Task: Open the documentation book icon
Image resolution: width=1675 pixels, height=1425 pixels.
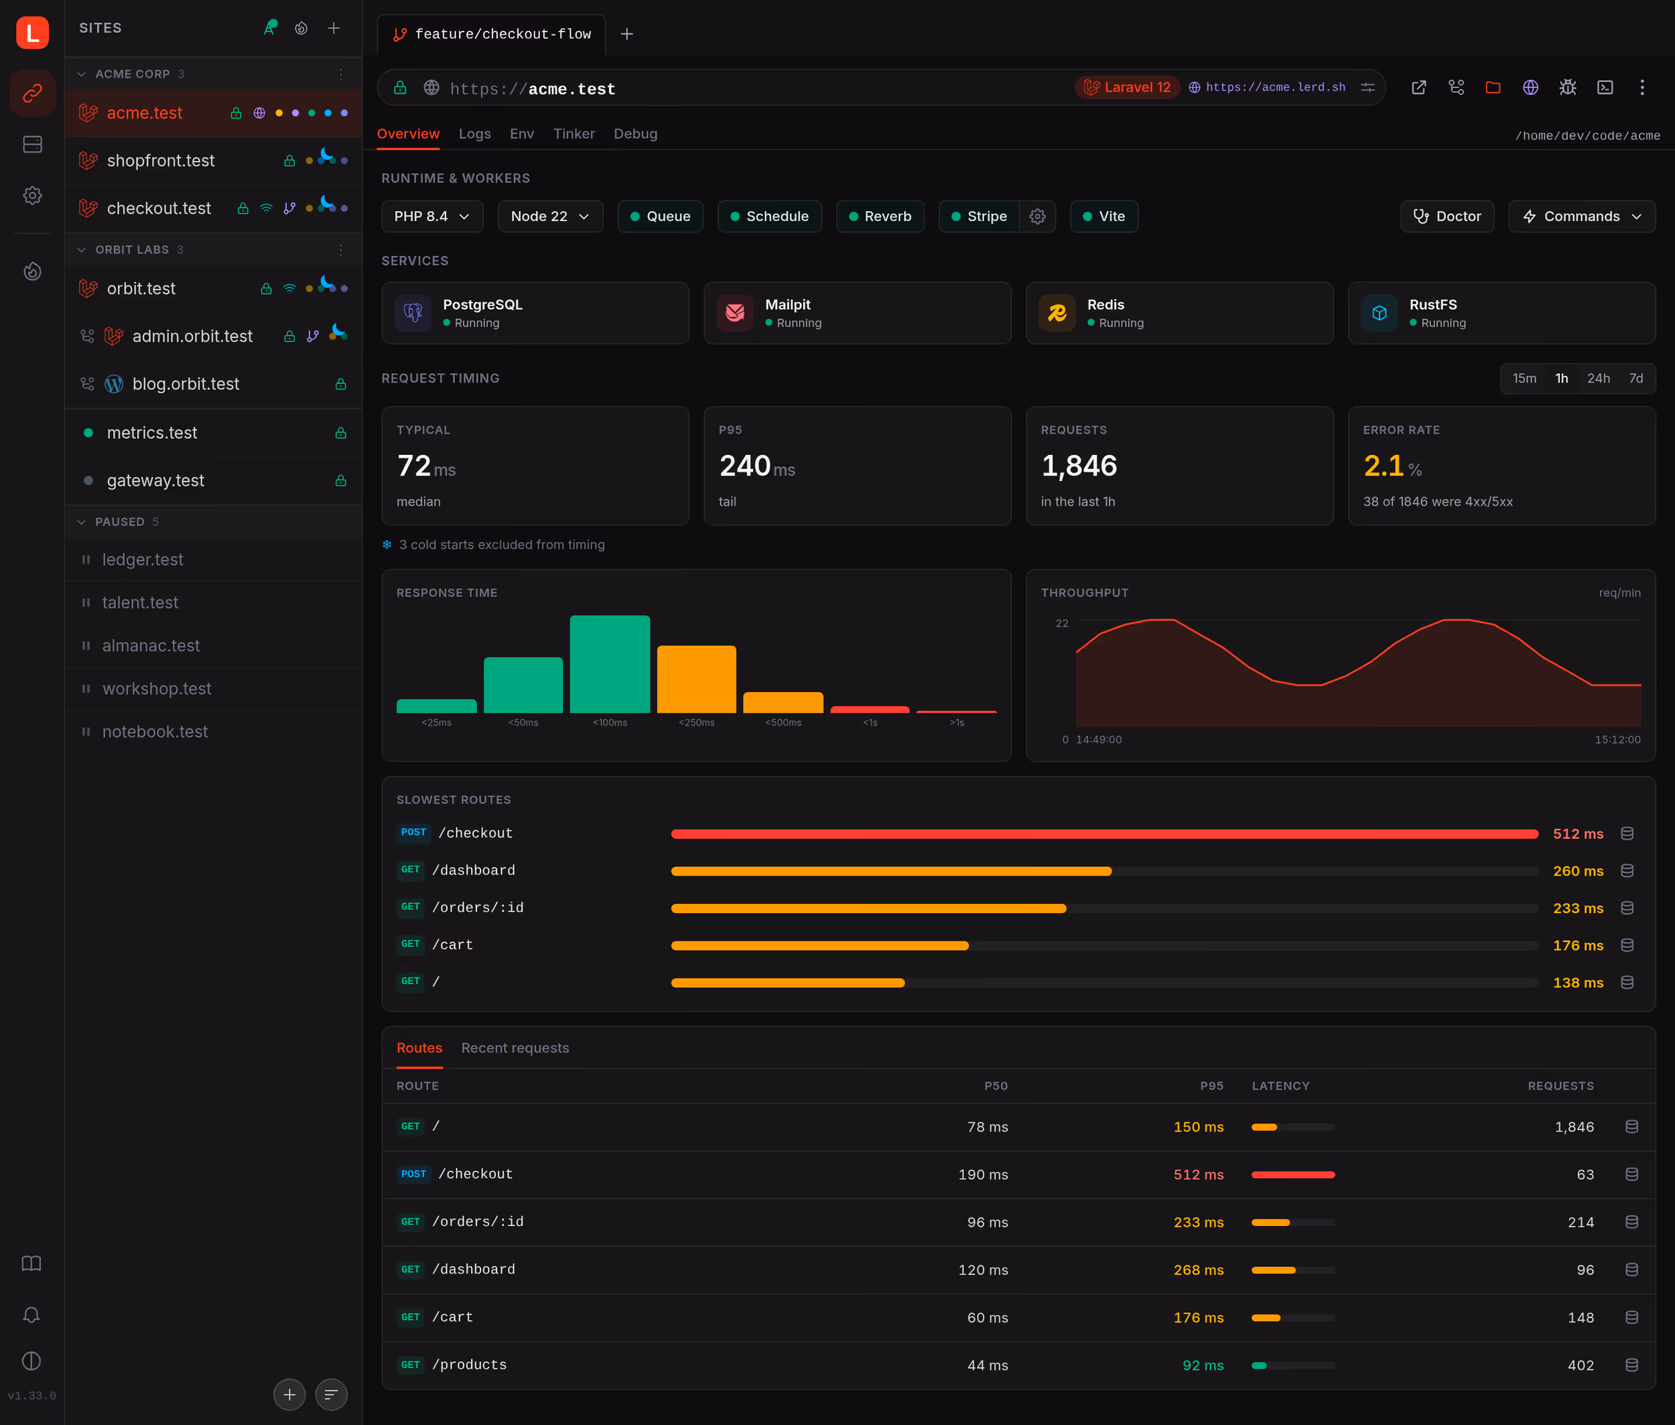Action: [31, 1264]
